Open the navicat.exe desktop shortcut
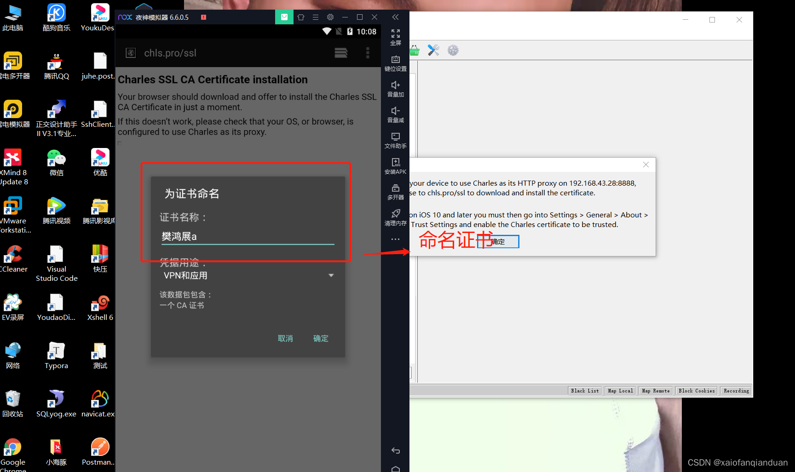The image size is (795, 472). (x=98, y=404)
